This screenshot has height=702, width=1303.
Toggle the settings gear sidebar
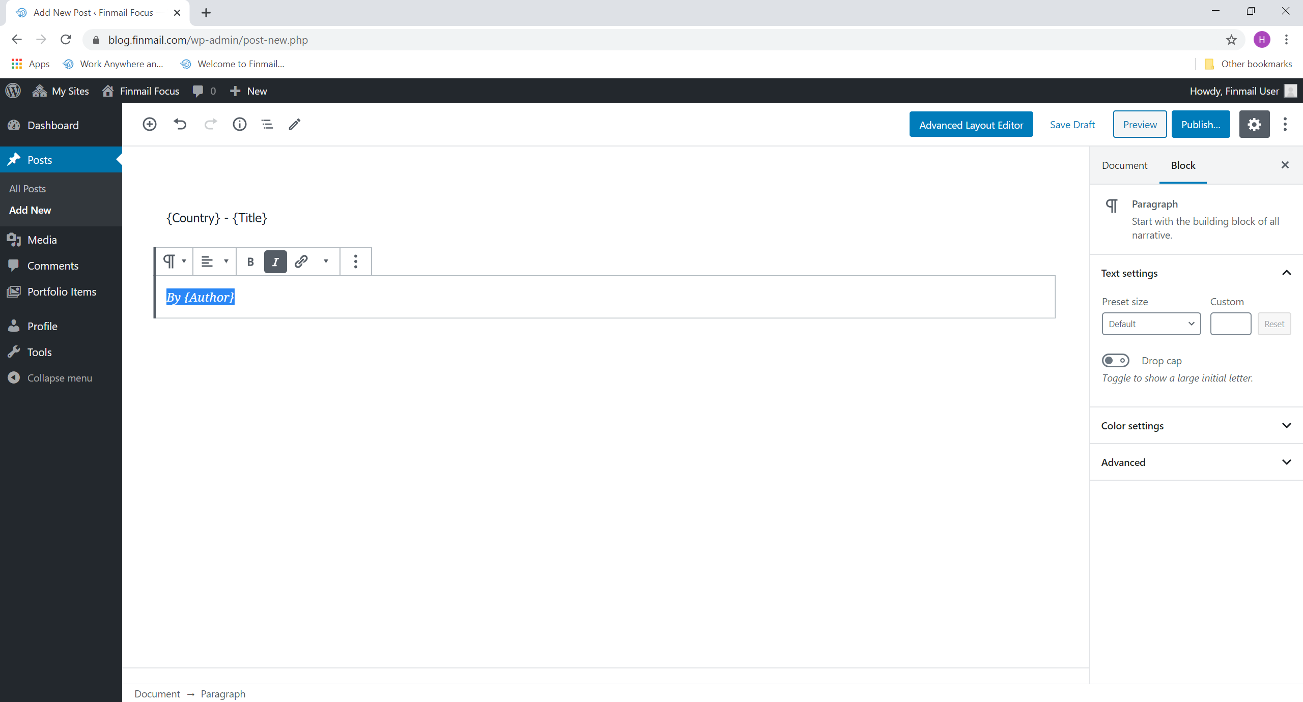(1254, 124)
